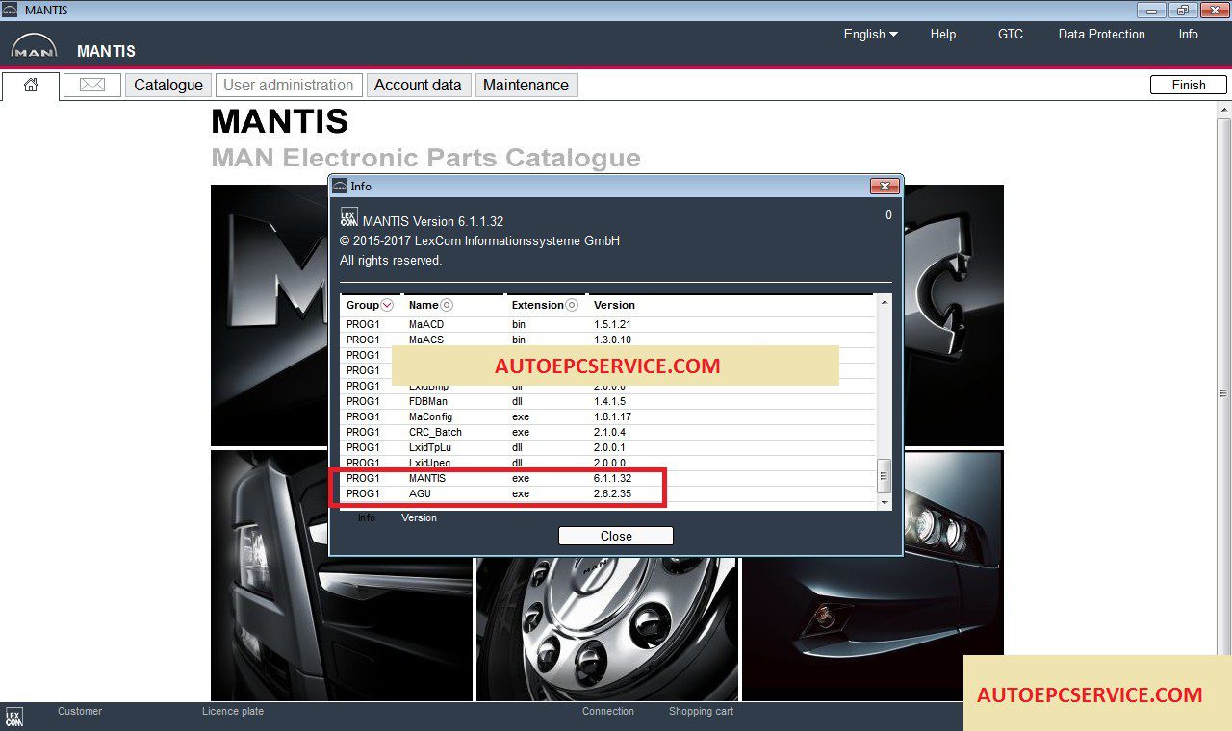Click the list scrollbar up arrow
Screen dimensions: 1232x731
(x=884, y=301)
